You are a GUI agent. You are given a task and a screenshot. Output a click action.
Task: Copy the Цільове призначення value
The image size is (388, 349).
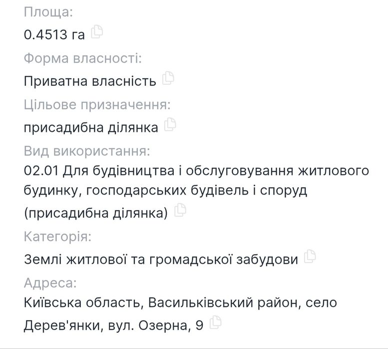170,125
